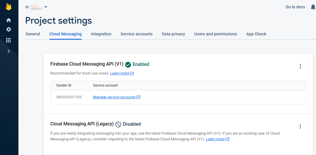Click the Firebase logo icon
The image size is (316, 155).
(9, 7)
